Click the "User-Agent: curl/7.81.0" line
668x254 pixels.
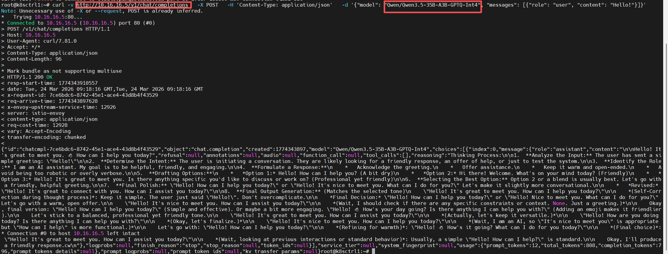point(42,41)
